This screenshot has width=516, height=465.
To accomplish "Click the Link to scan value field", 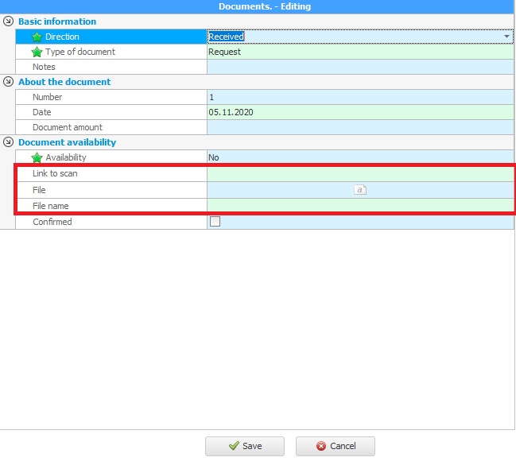I will point(360,174).
